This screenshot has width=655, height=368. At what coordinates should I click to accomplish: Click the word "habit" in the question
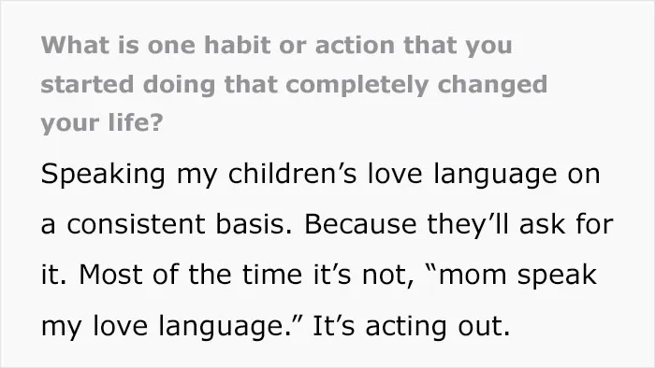pyautogui.click(x=237, y=45)
